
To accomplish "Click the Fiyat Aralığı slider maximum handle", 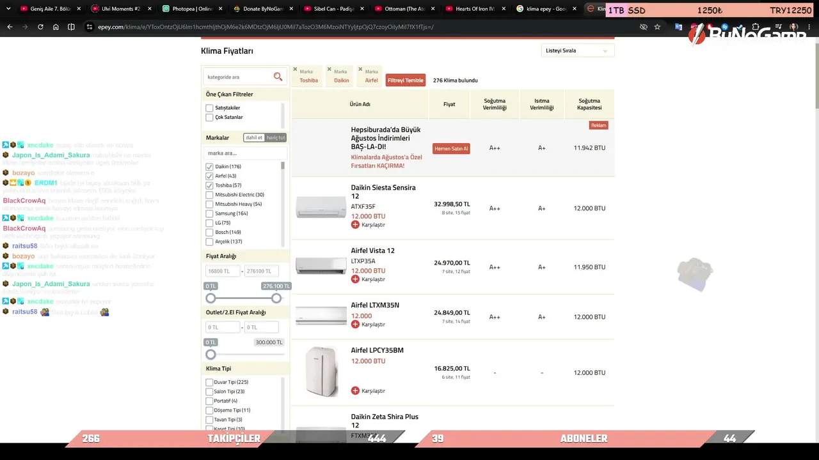I will (x=276, y=298).
